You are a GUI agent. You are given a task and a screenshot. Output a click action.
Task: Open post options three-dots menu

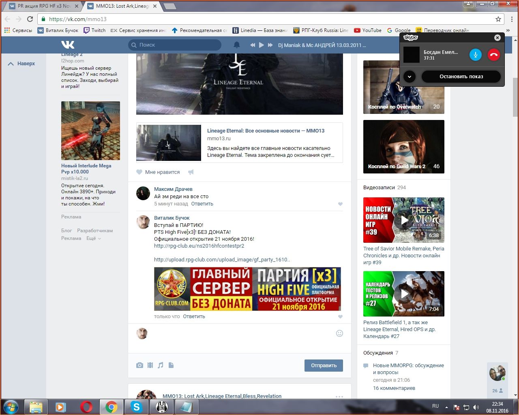[339, 396]
